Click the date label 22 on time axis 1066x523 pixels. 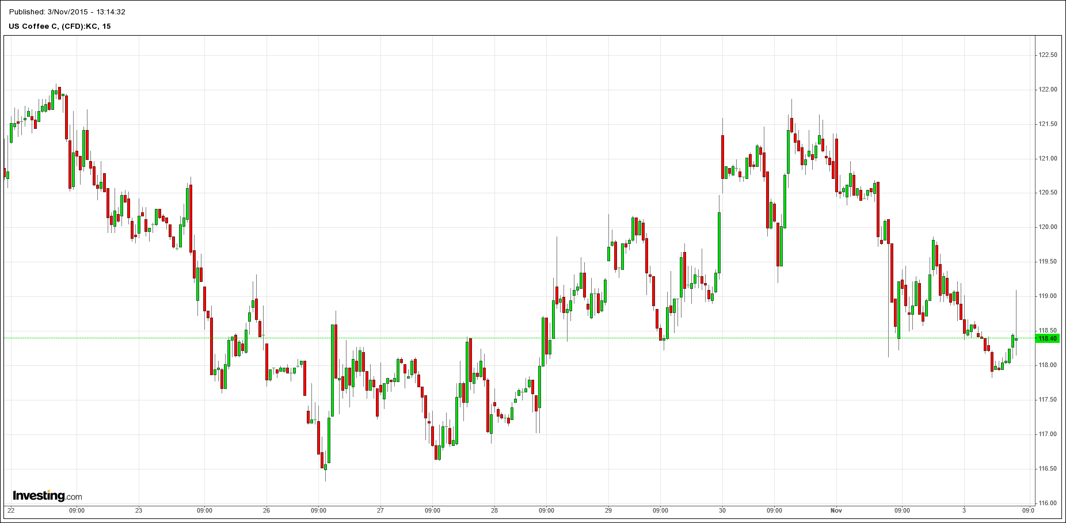coord(11,510)
